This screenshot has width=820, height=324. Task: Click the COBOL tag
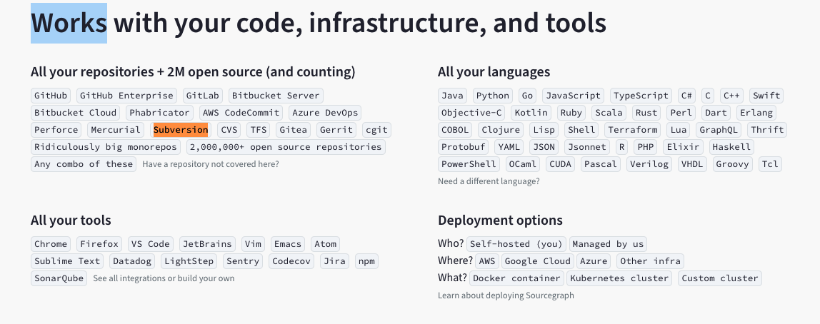click(456, 130)
